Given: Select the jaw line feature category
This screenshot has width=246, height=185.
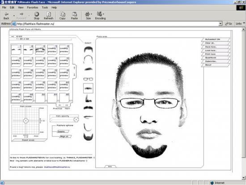Looking at the screenshot, I should (x=88, y=127).
